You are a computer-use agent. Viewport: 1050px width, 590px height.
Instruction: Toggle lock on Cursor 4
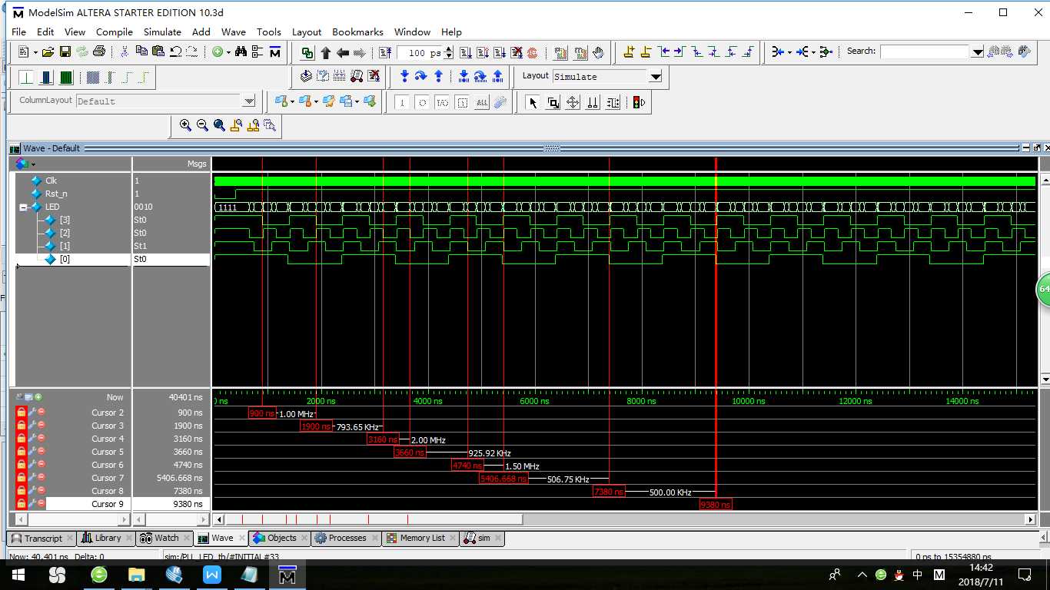pyautogui.click(x=21, y=439)
